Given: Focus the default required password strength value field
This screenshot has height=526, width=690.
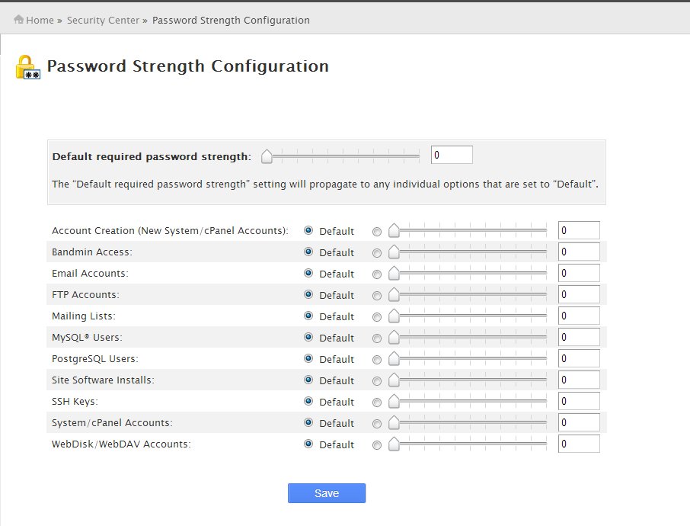Looking at the screenshot, I should click(x=452, y=155).
